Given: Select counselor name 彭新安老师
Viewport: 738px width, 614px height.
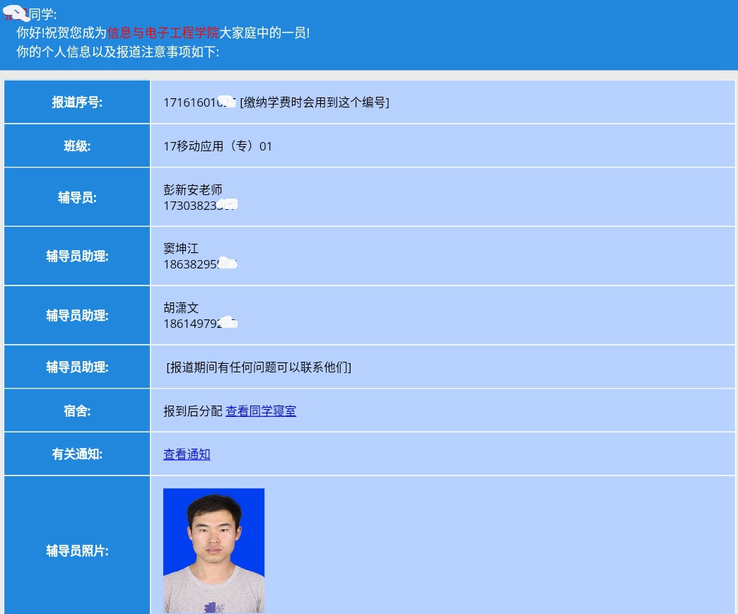Looking at the screenshot, I should tap(193, 189).
